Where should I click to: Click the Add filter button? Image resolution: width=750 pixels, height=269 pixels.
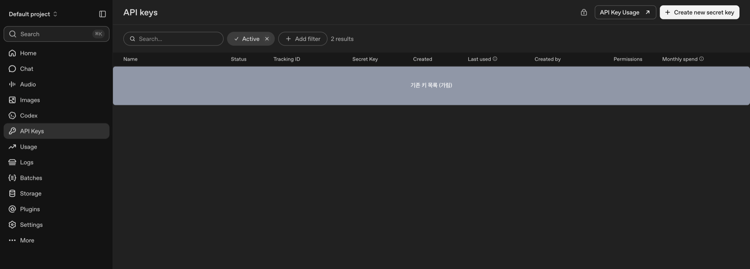click(x=303, y=38)
